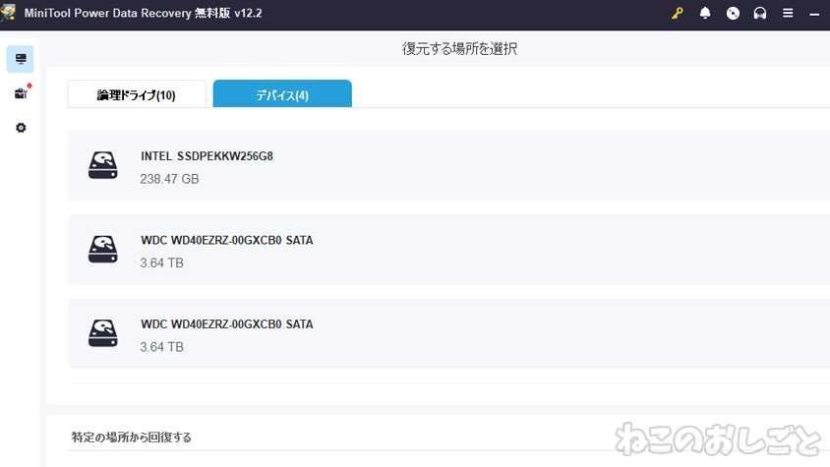Click the bootable media disc icon

(733, 13)
